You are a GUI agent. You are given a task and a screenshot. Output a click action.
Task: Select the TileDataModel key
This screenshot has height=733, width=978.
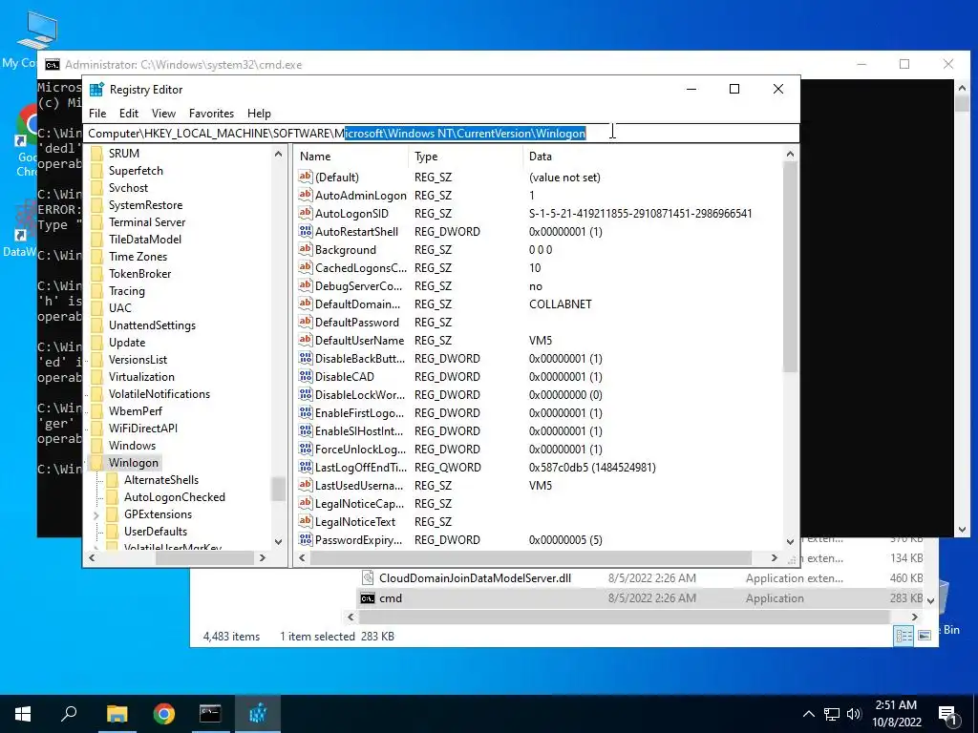(x=145, y=240)
